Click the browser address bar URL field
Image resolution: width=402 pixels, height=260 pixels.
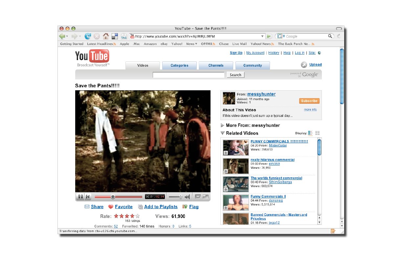click(197, 36)
